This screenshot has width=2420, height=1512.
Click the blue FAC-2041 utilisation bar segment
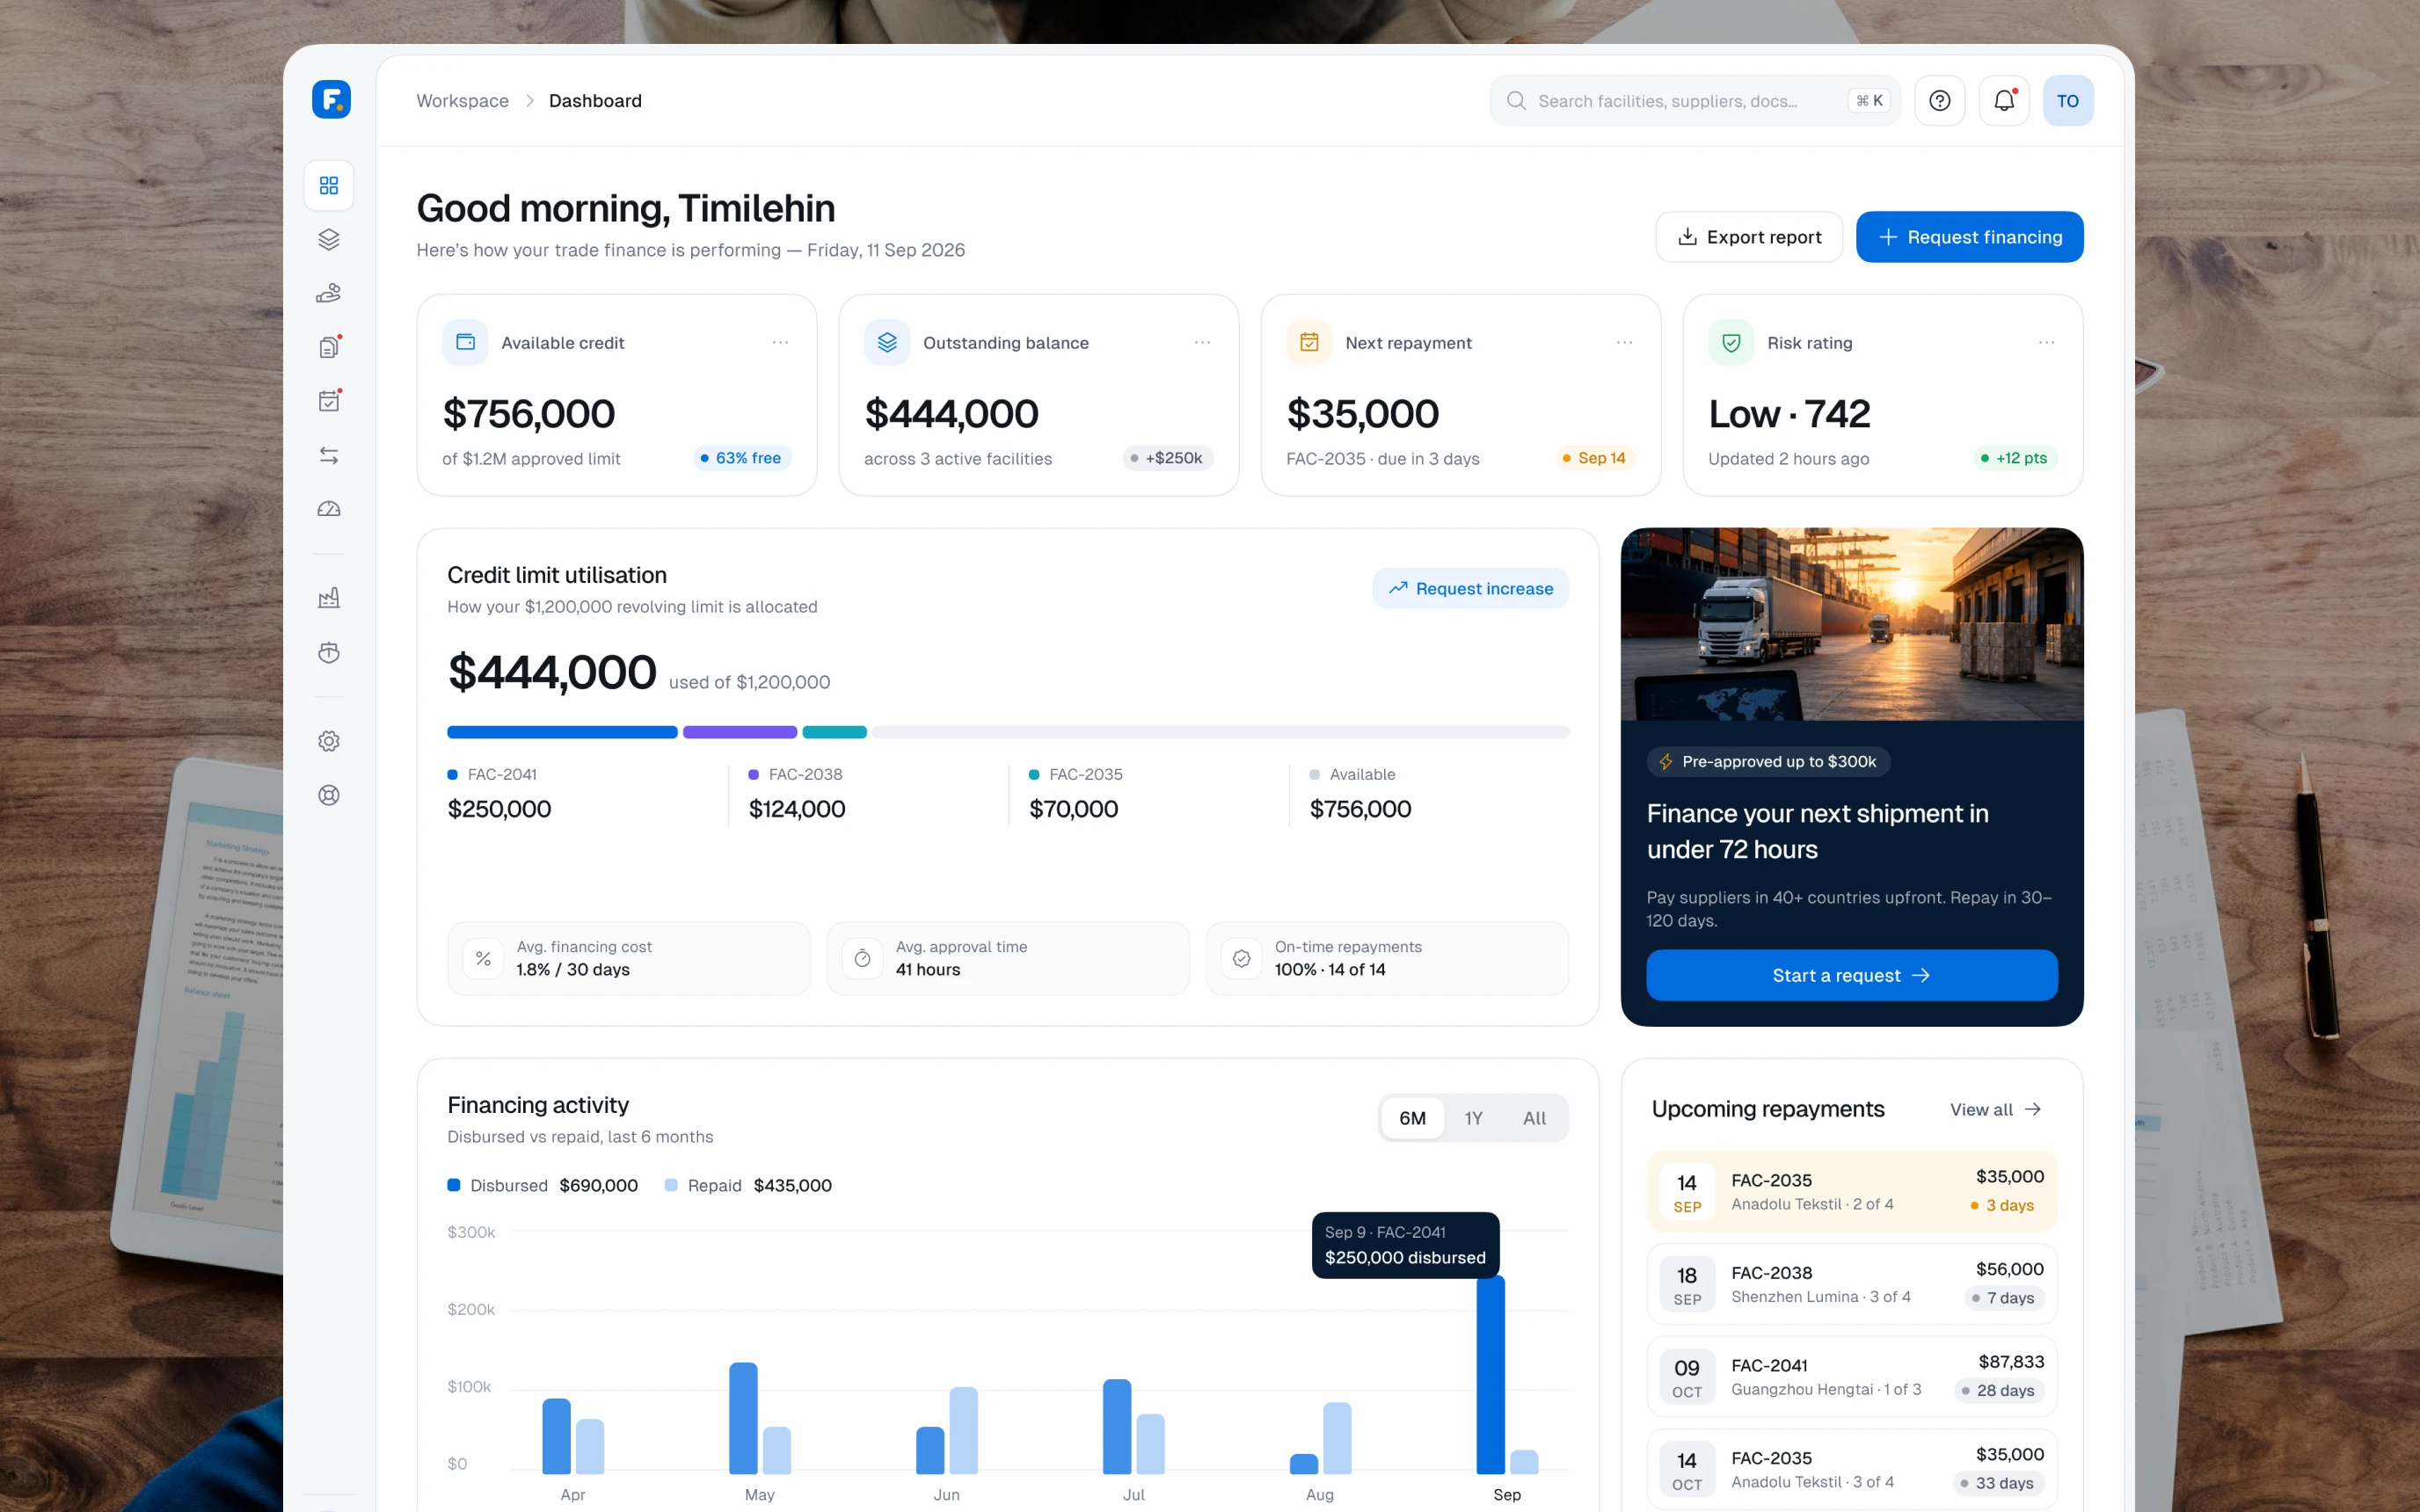tap(562, 733)
